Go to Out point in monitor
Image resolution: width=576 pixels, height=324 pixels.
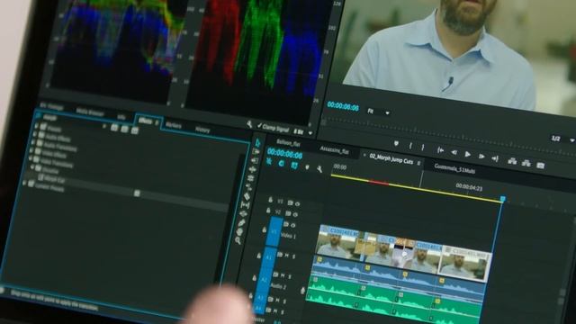click(495, 158)
